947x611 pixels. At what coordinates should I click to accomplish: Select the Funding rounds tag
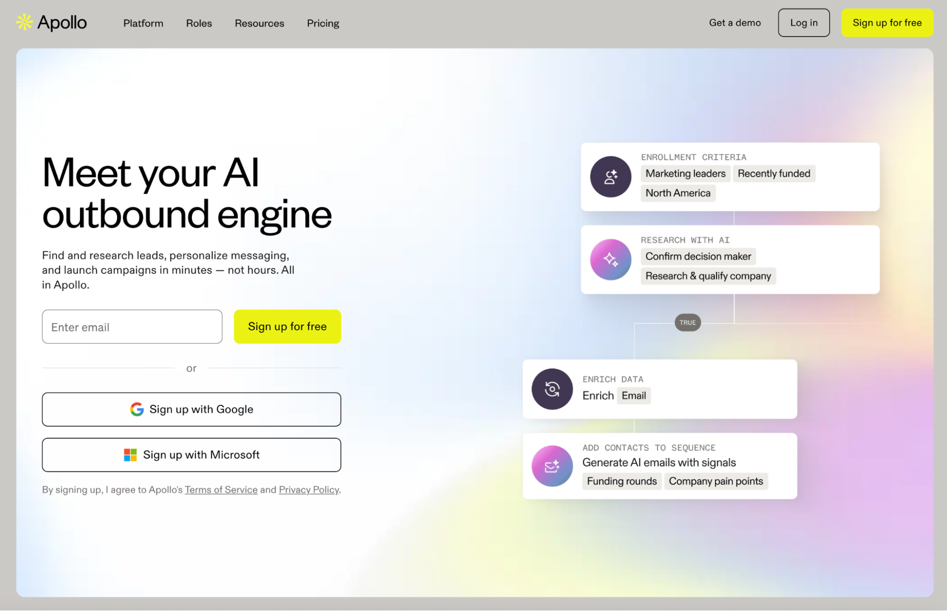[622, 481]
